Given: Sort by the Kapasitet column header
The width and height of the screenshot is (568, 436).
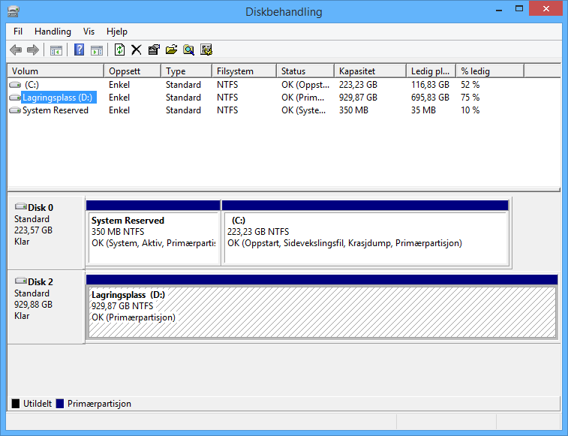Looking at the screenshot, I should (370, 71).
